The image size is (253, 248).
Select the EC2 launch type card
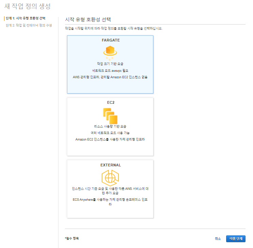click(x=110, y=127)
